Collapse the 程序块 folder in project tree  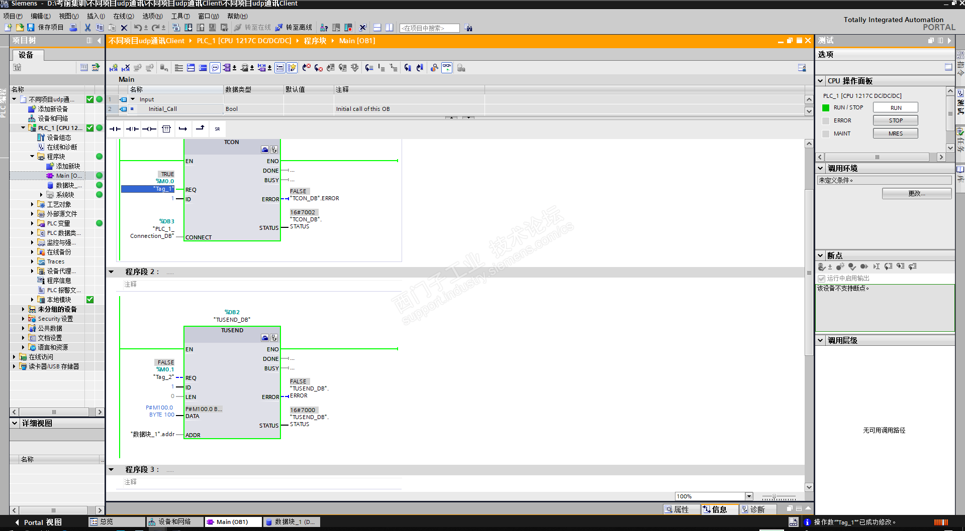(x=32, y=157)
